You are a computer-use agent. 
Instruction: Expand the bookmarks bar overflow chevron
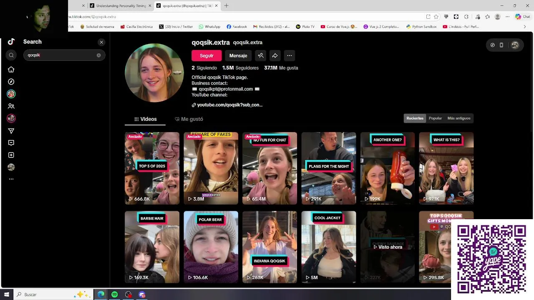tap(525, 27)
